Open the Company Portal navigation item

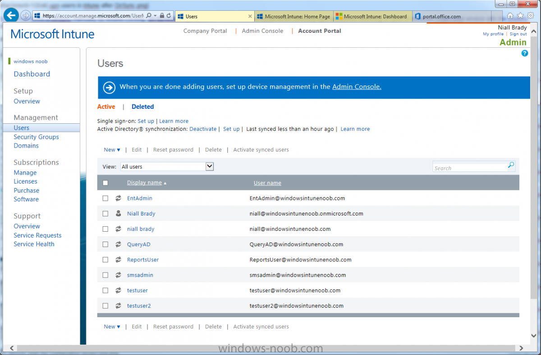coord(205,31)
